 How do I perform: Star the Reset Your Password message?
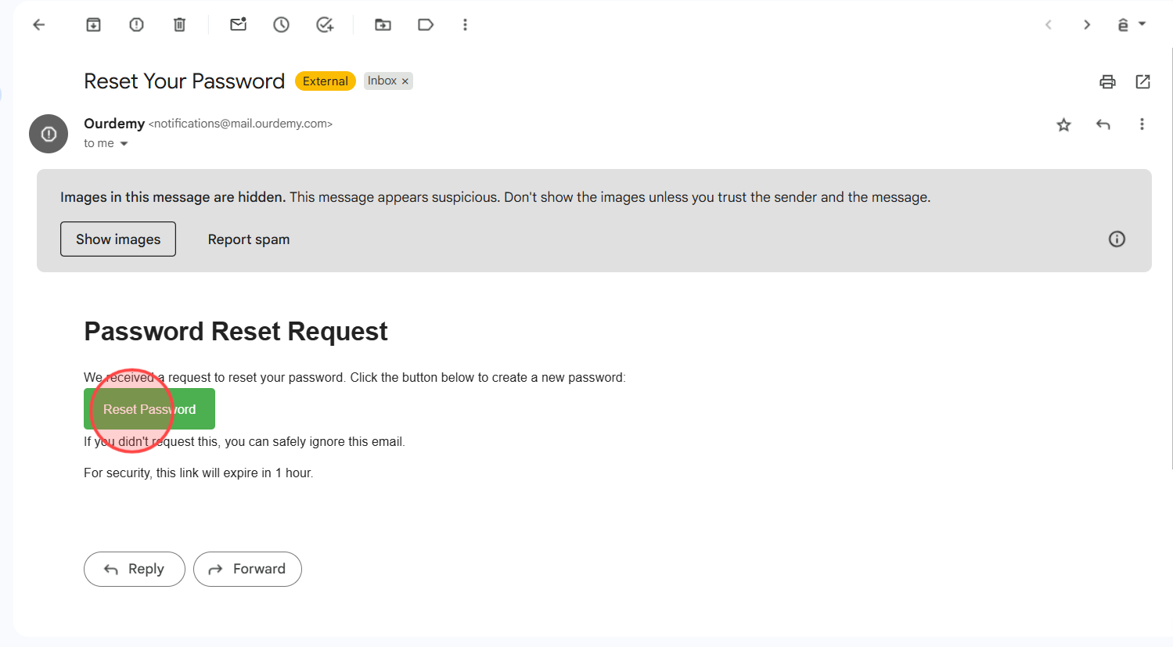1063,124
